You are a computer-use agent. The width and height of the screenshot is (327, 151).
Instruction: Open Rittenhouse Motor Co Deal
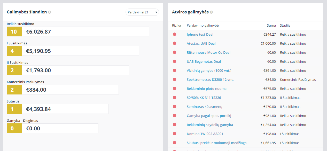[x=208, y=52]
